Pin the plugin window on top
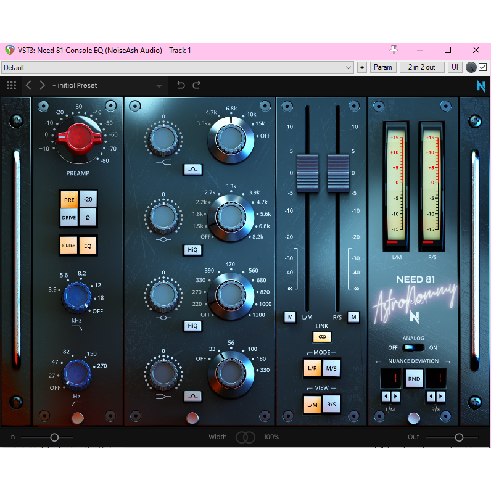491x491 pixels. pos(394,50)
